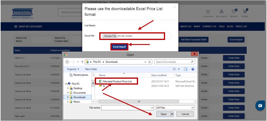Refresh the Downloads folder listing
Viewport: 267px width, 121px height.
tap(150, 62)
